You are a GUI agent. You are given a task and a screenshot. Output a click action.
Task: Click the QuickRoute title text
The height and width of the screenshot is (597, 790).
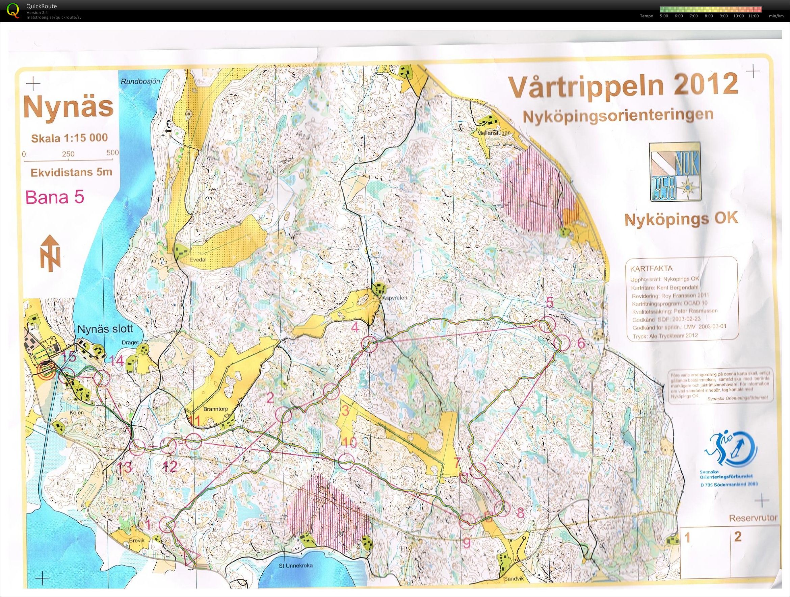[42, 6]
